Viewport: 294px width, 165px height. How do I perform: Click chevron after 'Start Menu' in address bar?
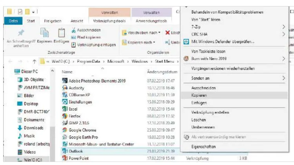[x=178, y=62]
